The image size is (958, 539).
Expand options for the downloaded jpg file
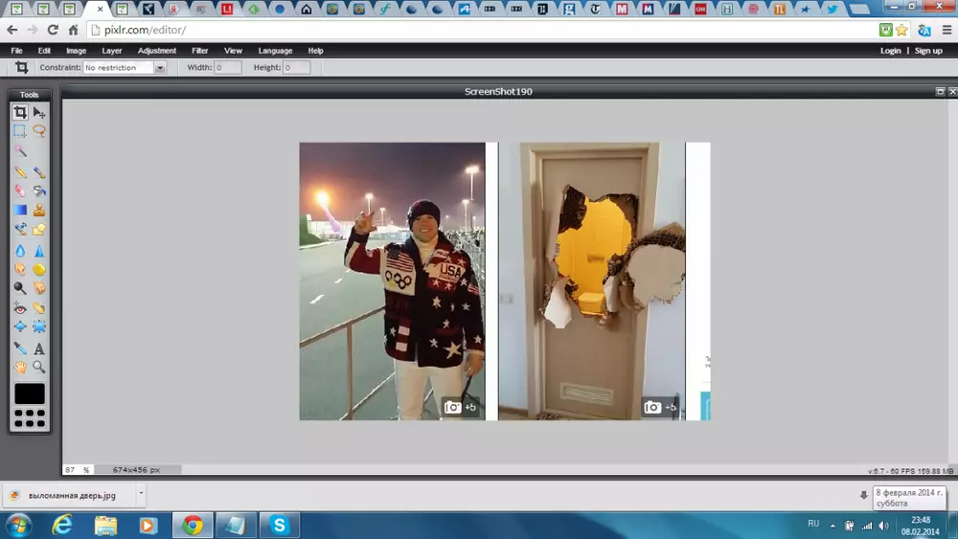point(141,494)
